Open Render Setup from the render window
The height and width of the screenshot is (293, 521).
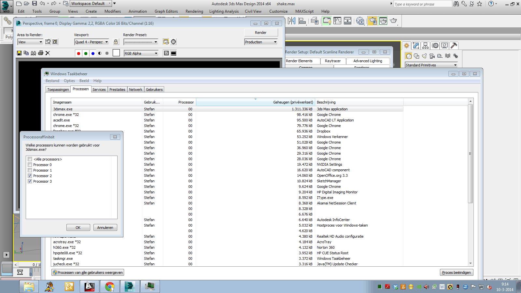point(166,42)
